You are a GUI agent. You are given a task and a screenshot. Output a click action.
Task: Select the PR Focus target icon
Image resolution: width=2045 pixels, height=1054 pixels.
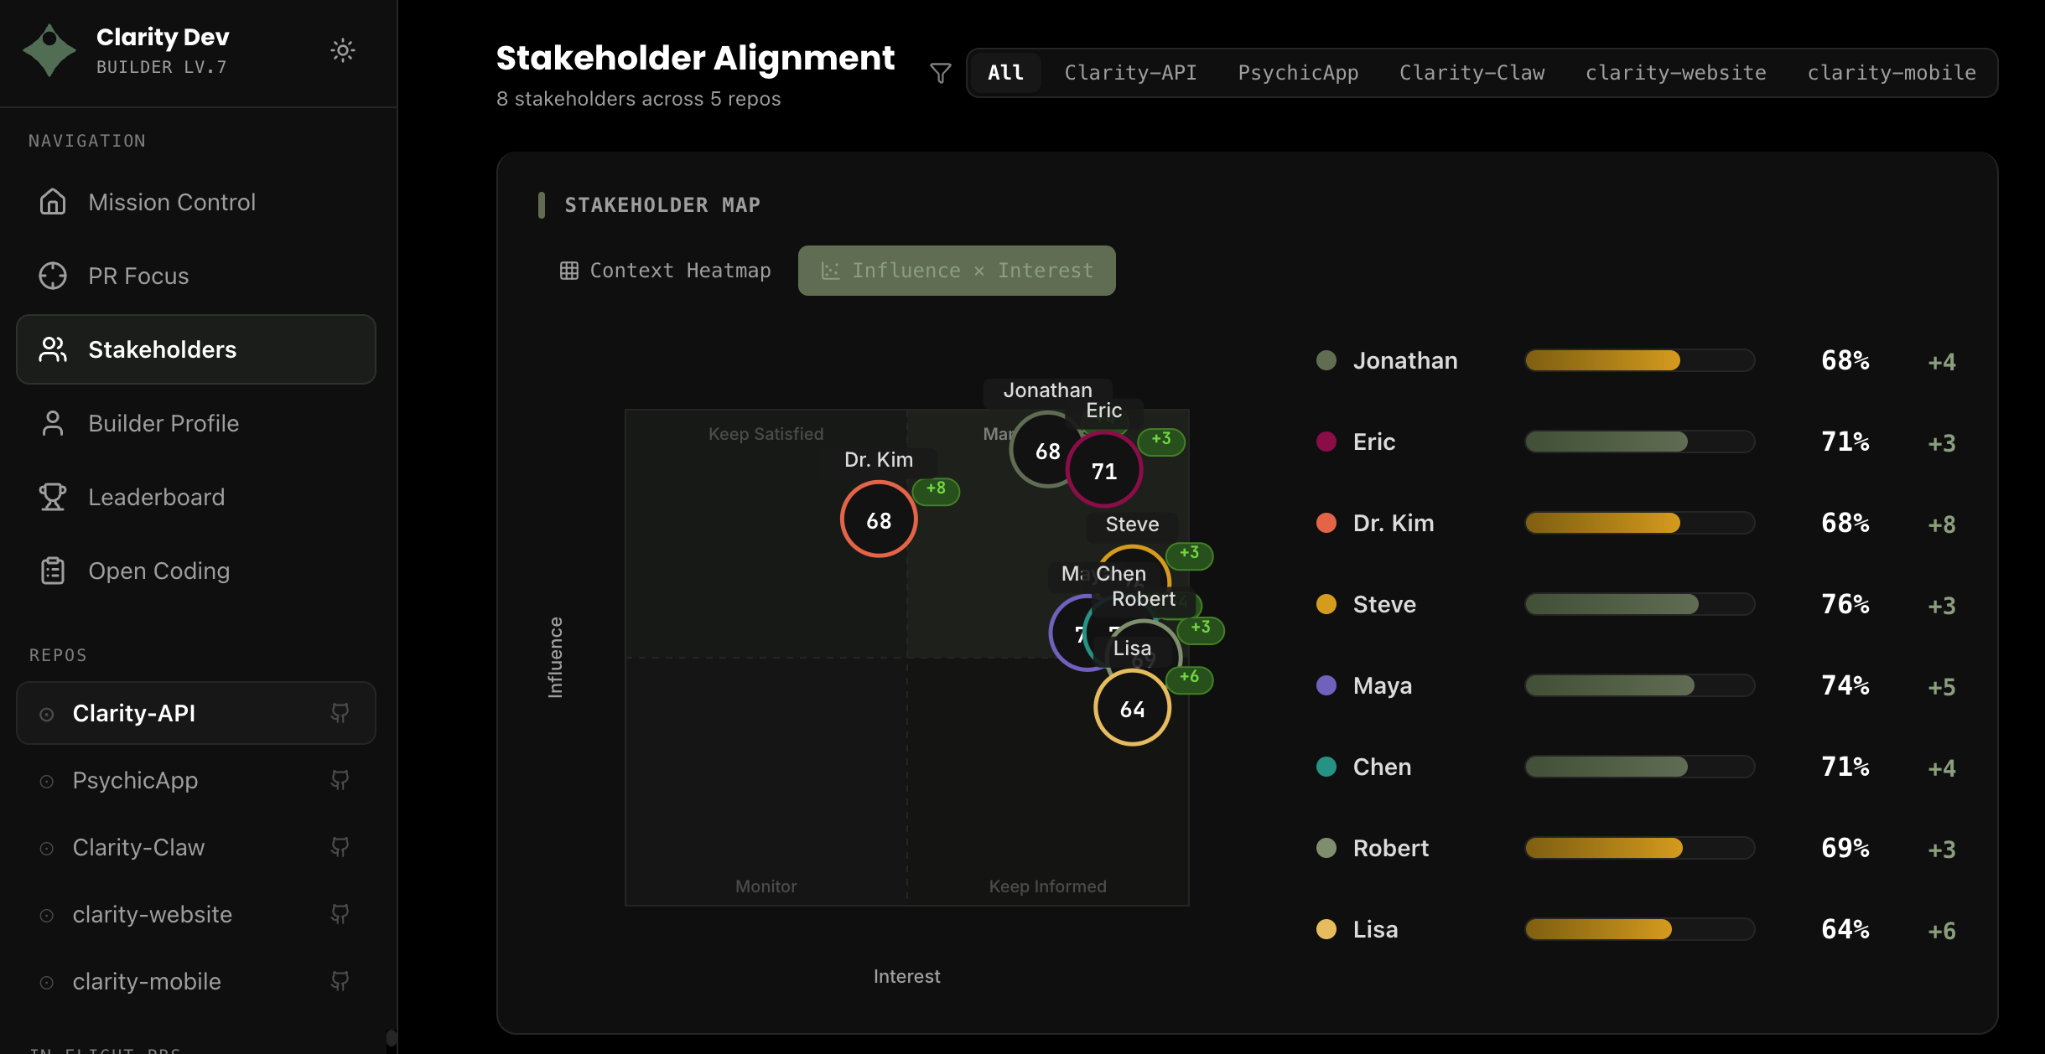point(52,276)
